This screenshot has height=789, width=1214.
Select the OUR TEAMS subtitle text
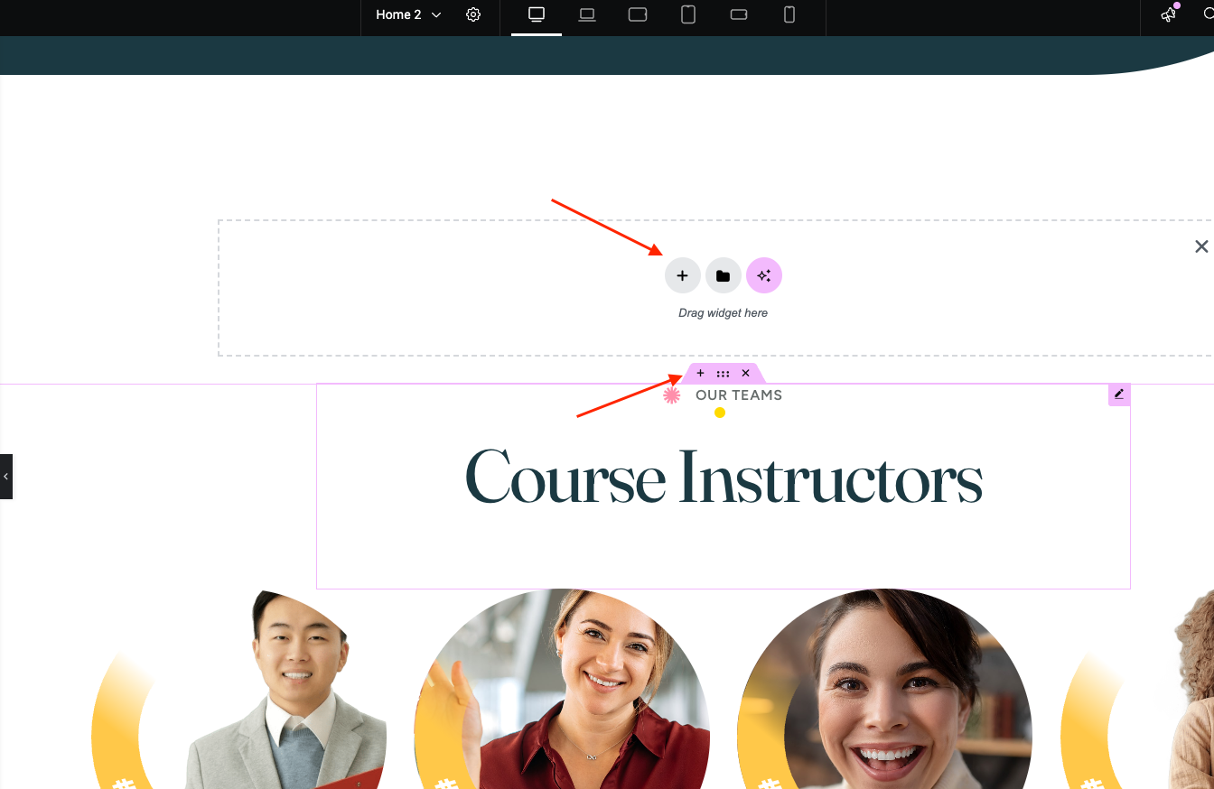point(738,395)
